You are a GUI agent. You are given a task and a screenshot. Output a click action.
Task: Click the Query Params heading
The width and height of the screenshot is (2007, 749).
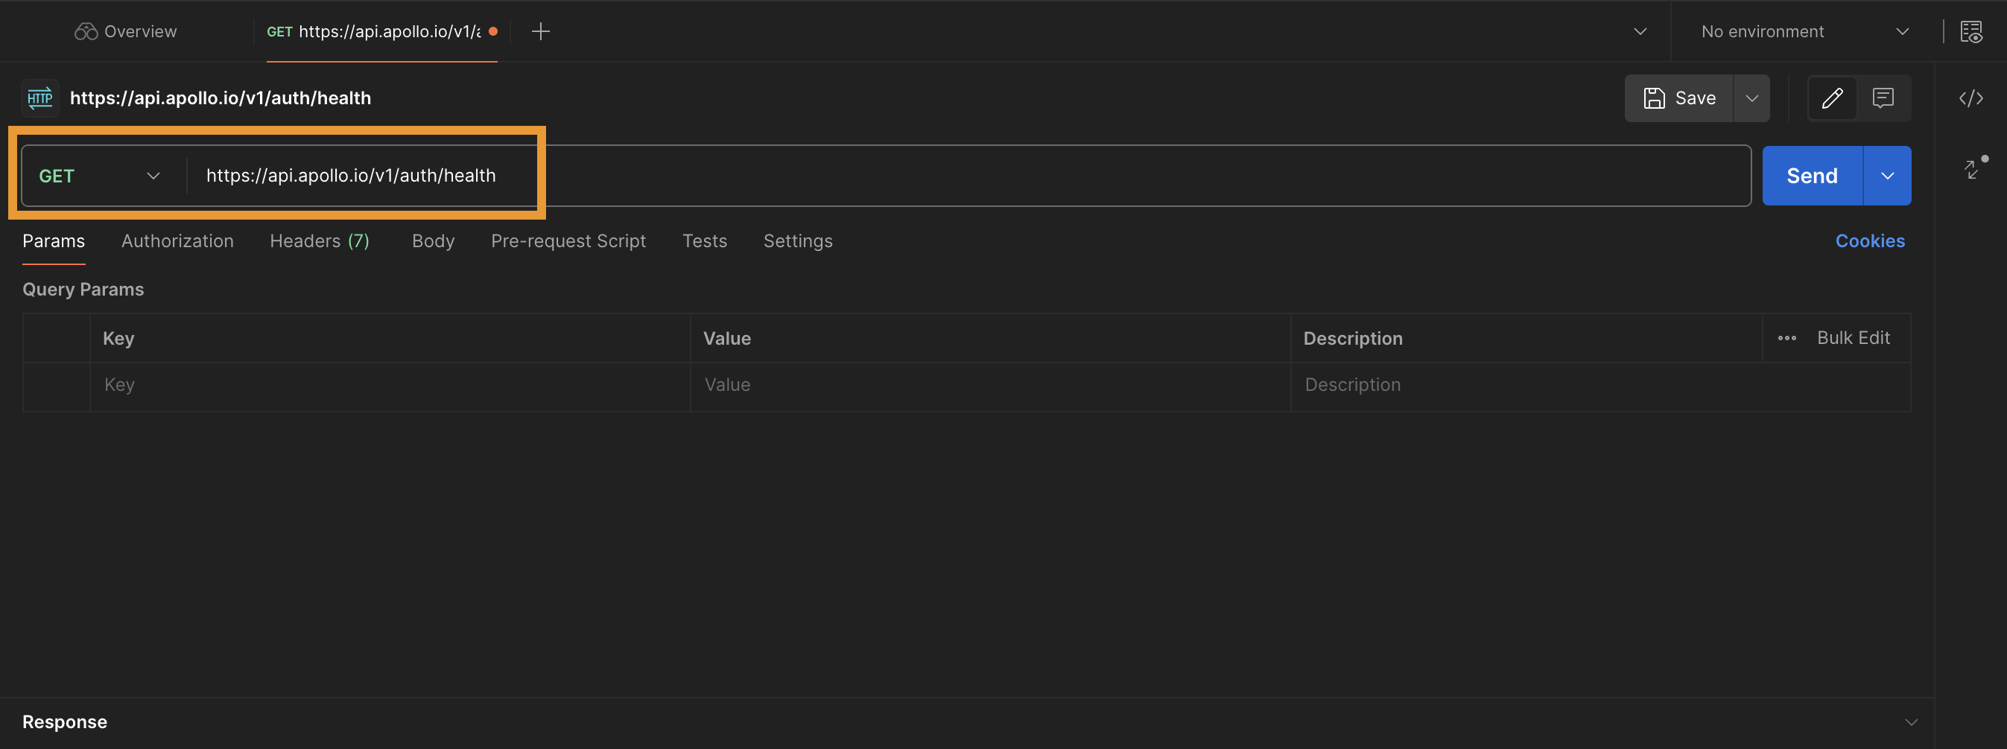[x=83, y=289]
